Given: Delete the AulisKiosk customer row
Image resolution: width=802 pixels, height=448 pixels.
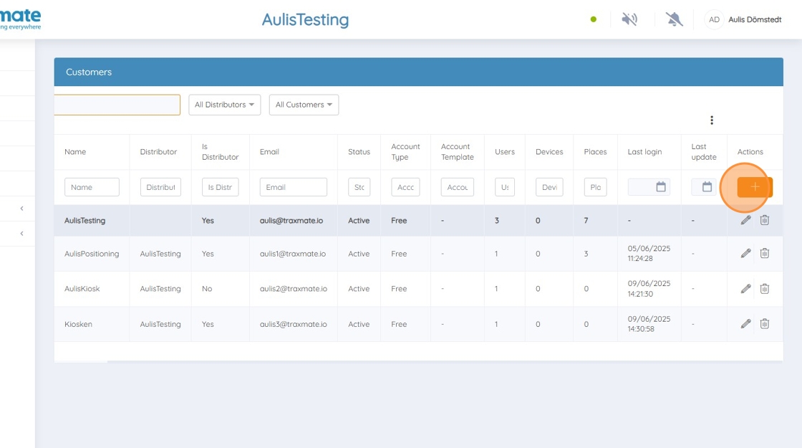Looking at the screenshot, I should pos(765,289).
